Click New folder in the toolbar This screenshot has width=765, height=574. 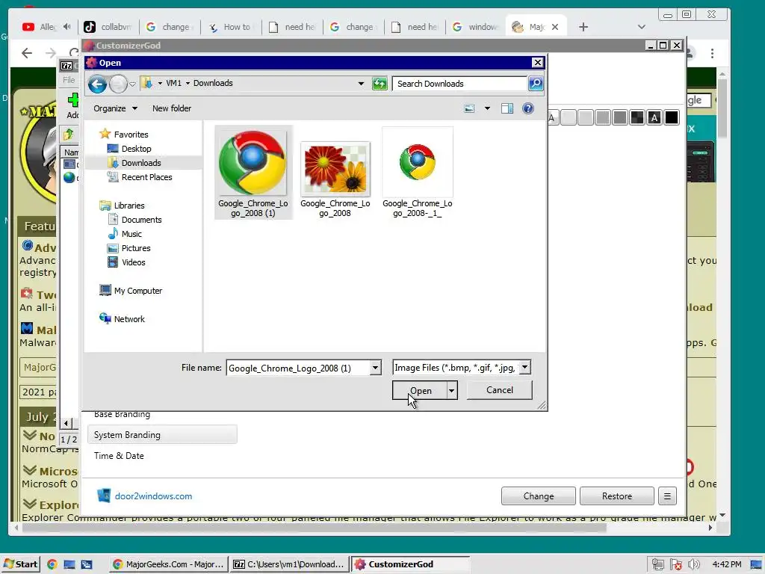point(172,108)
